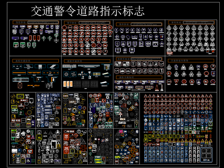
Task: Pick the question-mark information sign
Action: pos(133,64)
